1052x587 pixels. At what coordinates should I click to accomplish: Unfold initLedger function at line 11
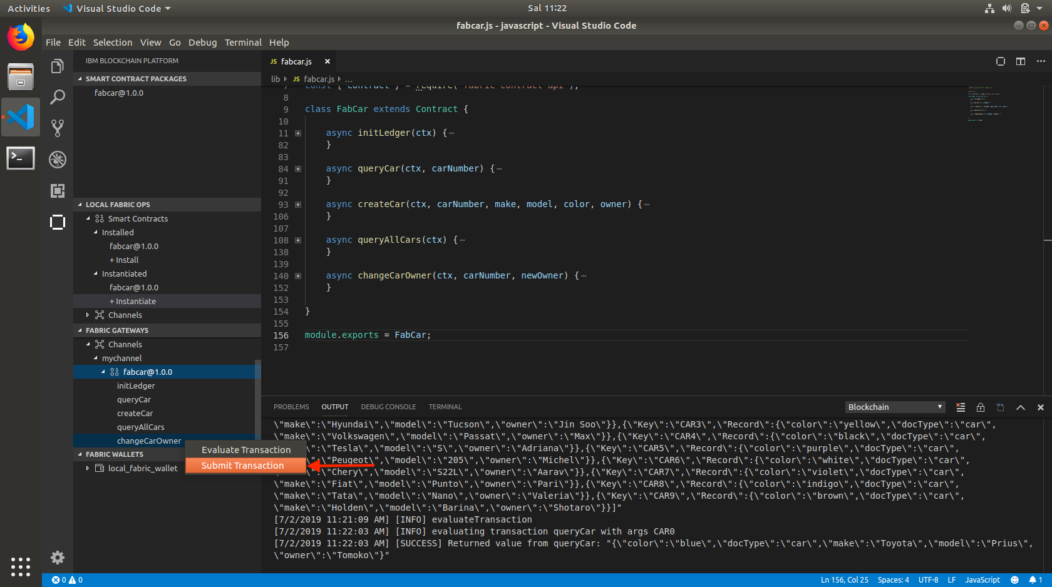pyautogui.click(x=298, y=133)
